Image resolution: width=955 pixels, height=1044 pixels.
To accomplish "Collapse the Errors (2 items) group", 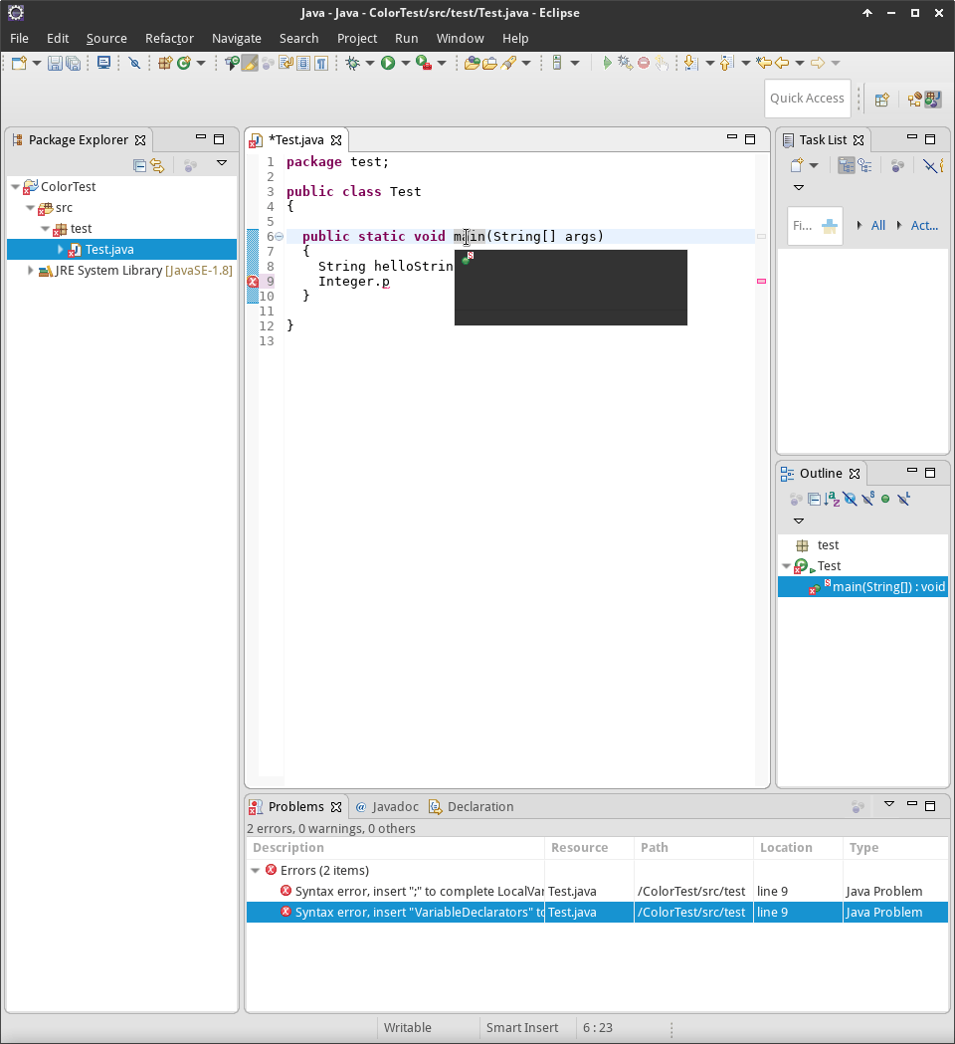I will pyautogui.click(x=255, y=871).
